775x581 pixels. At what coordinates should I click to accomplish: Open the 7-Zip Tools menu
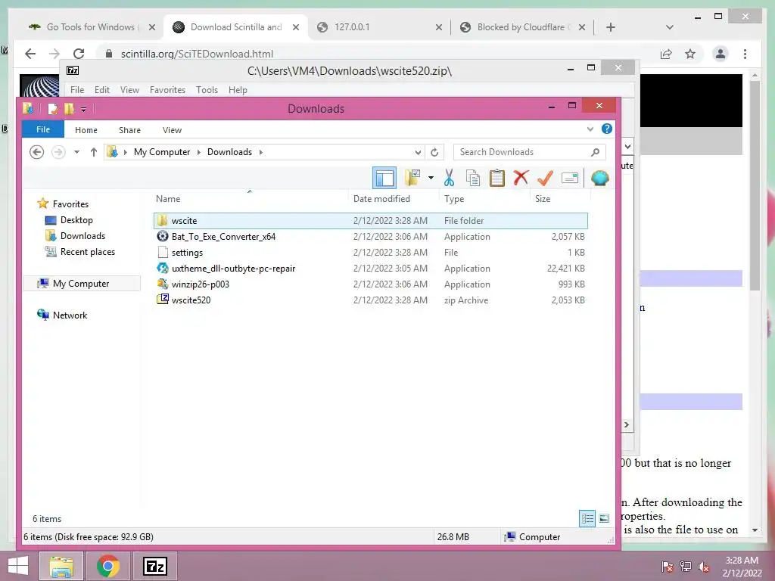tap(207, 90)
